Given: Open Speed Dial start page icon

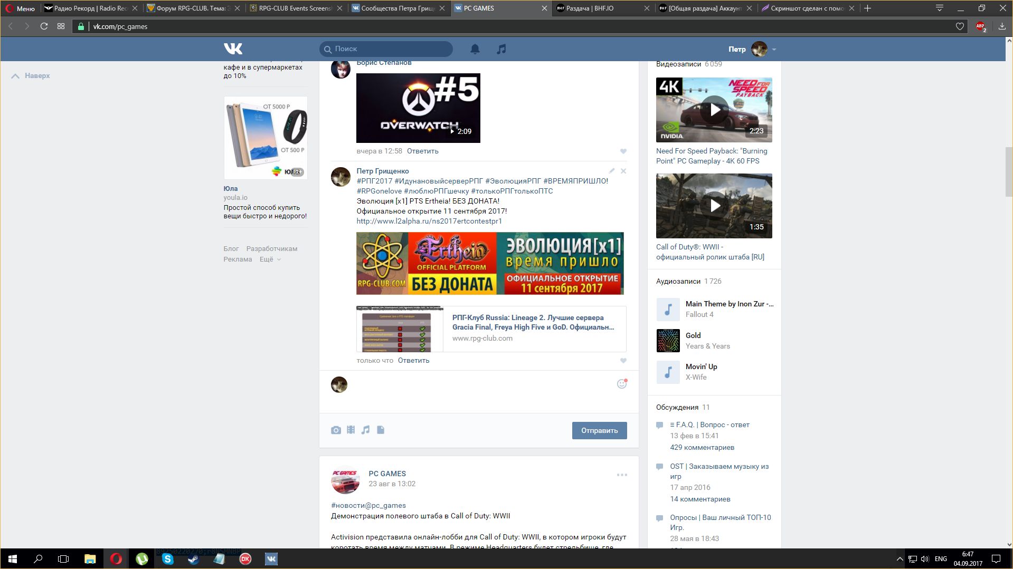Looking at the screenshot, I should pos(61,26).
